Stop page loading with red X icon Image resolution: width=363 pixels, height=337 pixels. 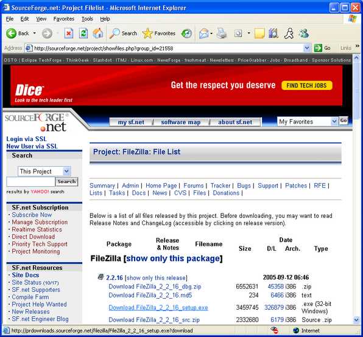click(69, 33)
